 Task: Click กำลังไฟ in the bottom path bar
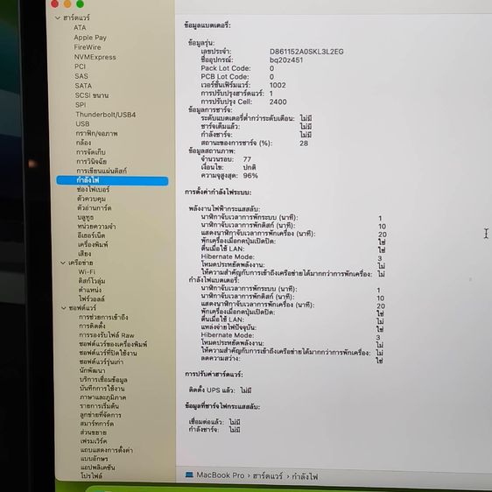click(305, 476)
